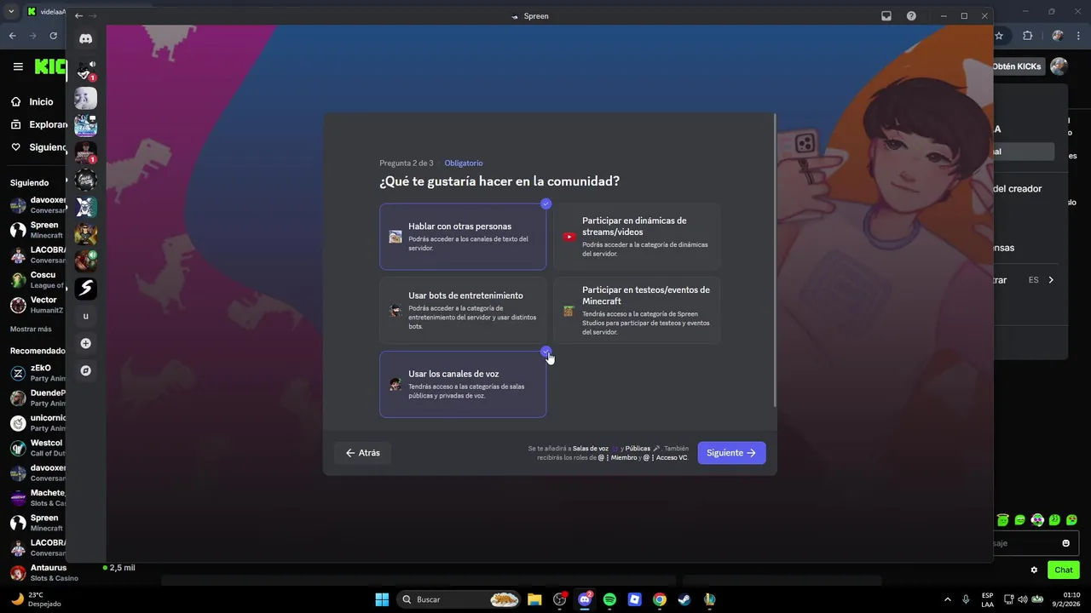Select Participar en dinámicas de streams/videos
Screen dimensions: 1091x613
[x=637, y=236]
